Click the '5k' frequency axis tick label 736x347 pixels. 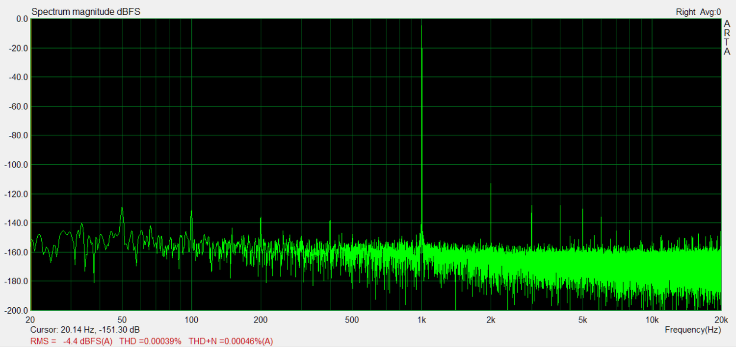tap(582, 320)
